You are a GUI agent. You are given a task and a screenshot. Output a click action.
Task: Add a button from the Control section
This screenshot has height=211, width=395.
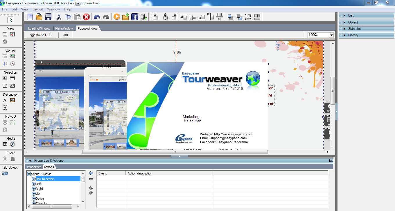click(5, 56)
